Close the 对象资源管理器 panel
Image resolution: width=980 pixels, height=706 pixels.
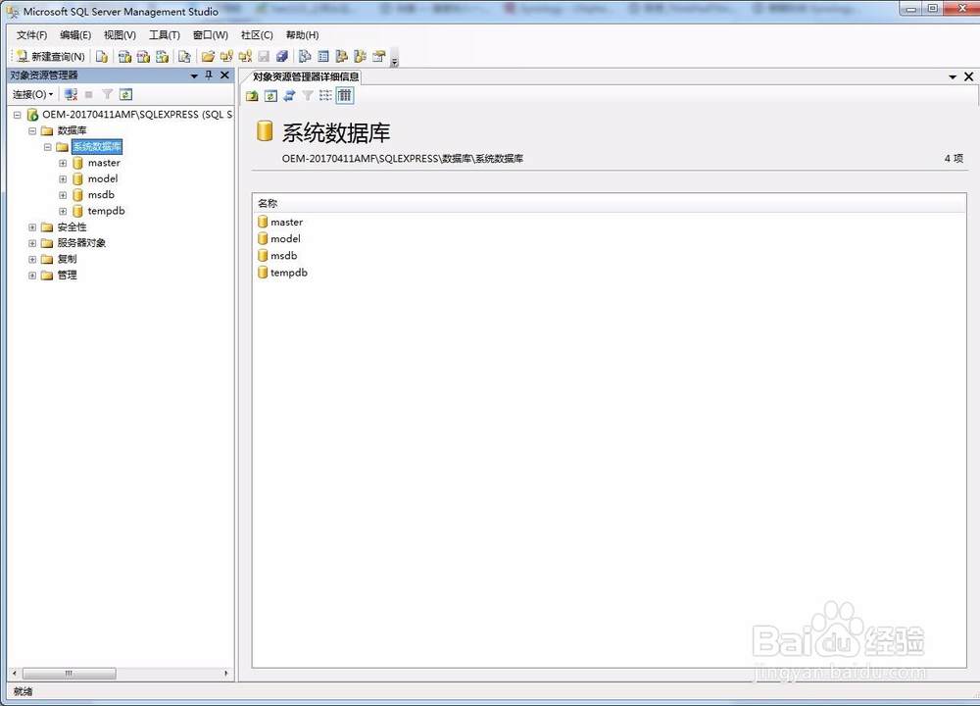click(225, 76)
